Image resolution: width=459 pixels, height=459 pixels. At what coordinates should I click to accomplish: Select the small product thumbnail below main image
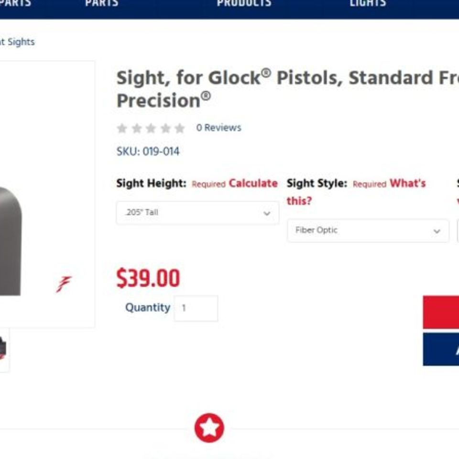click(4, 349)
